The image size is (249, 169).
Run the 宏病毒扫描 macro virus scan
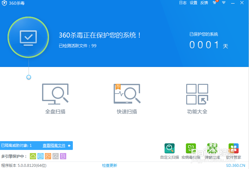click(191, 151)
